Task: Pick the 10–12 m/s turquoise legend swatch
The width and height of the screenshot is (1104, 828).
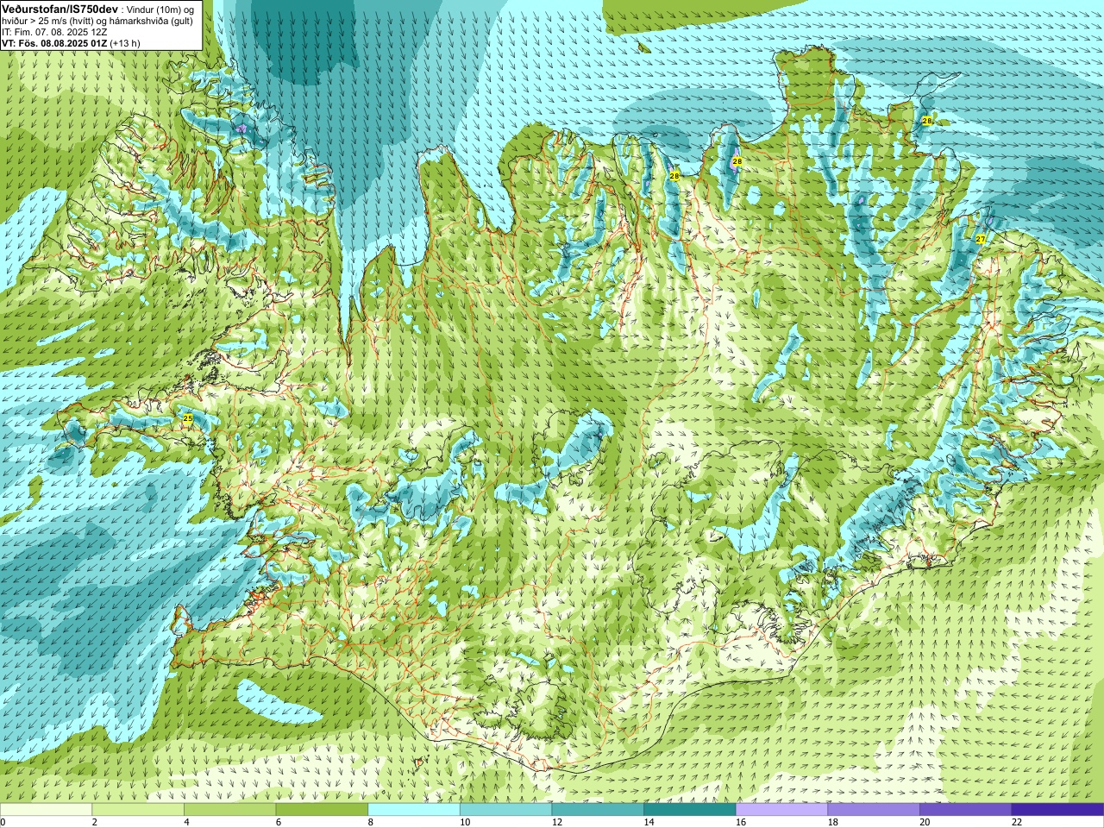Action: tap(505, 810)
